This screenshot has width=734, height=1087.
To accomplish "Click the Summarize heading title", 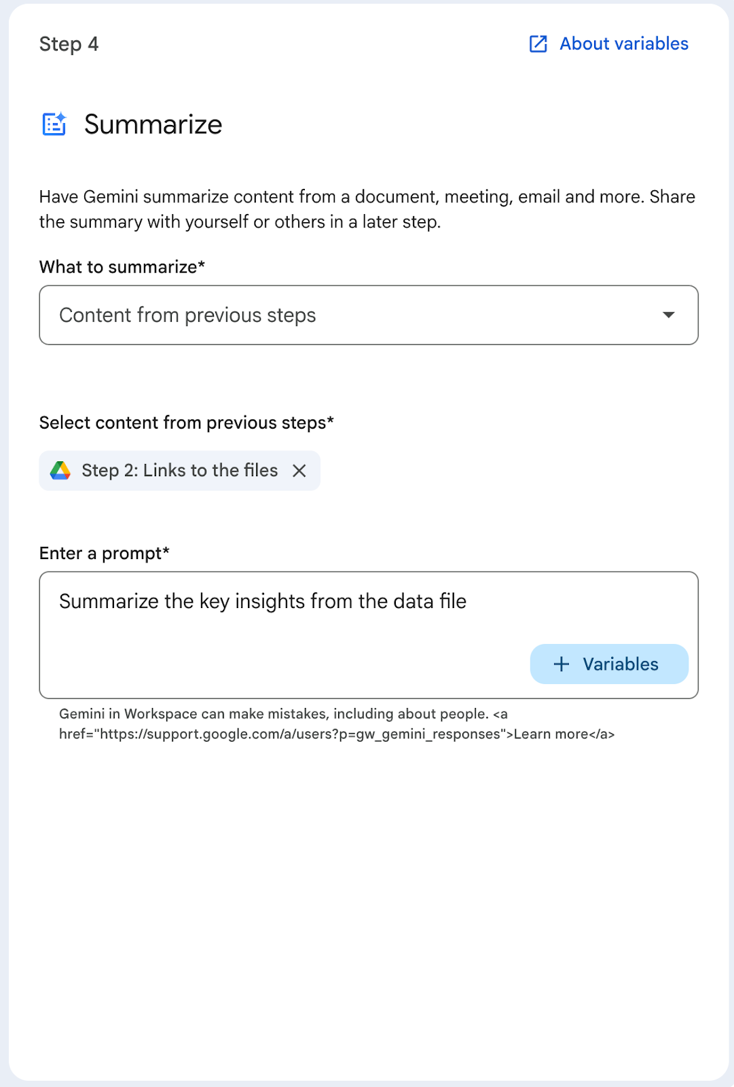I will [x=153, y=124].
